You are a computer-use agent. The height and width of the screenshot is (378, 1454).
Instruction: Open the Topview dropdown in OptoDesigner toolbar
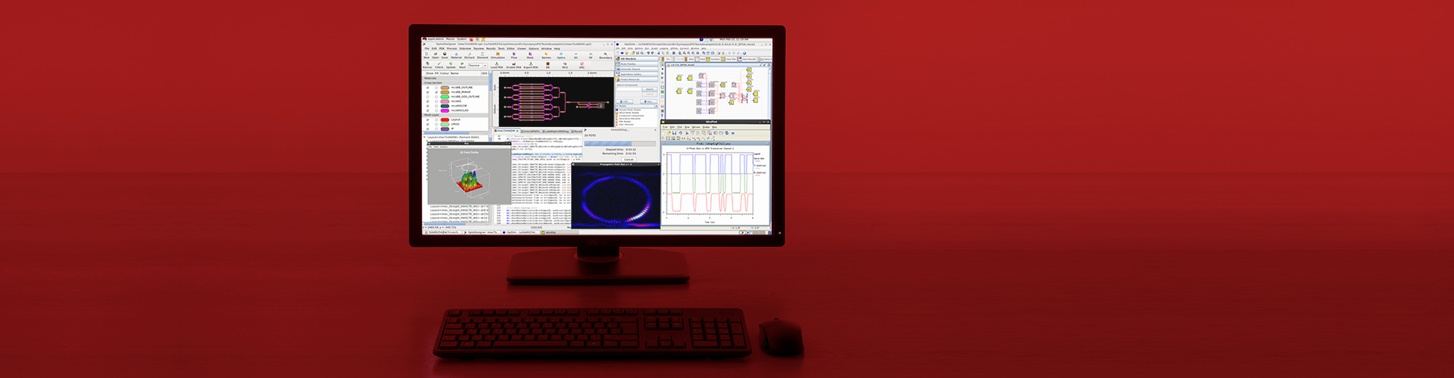point(478,66)
